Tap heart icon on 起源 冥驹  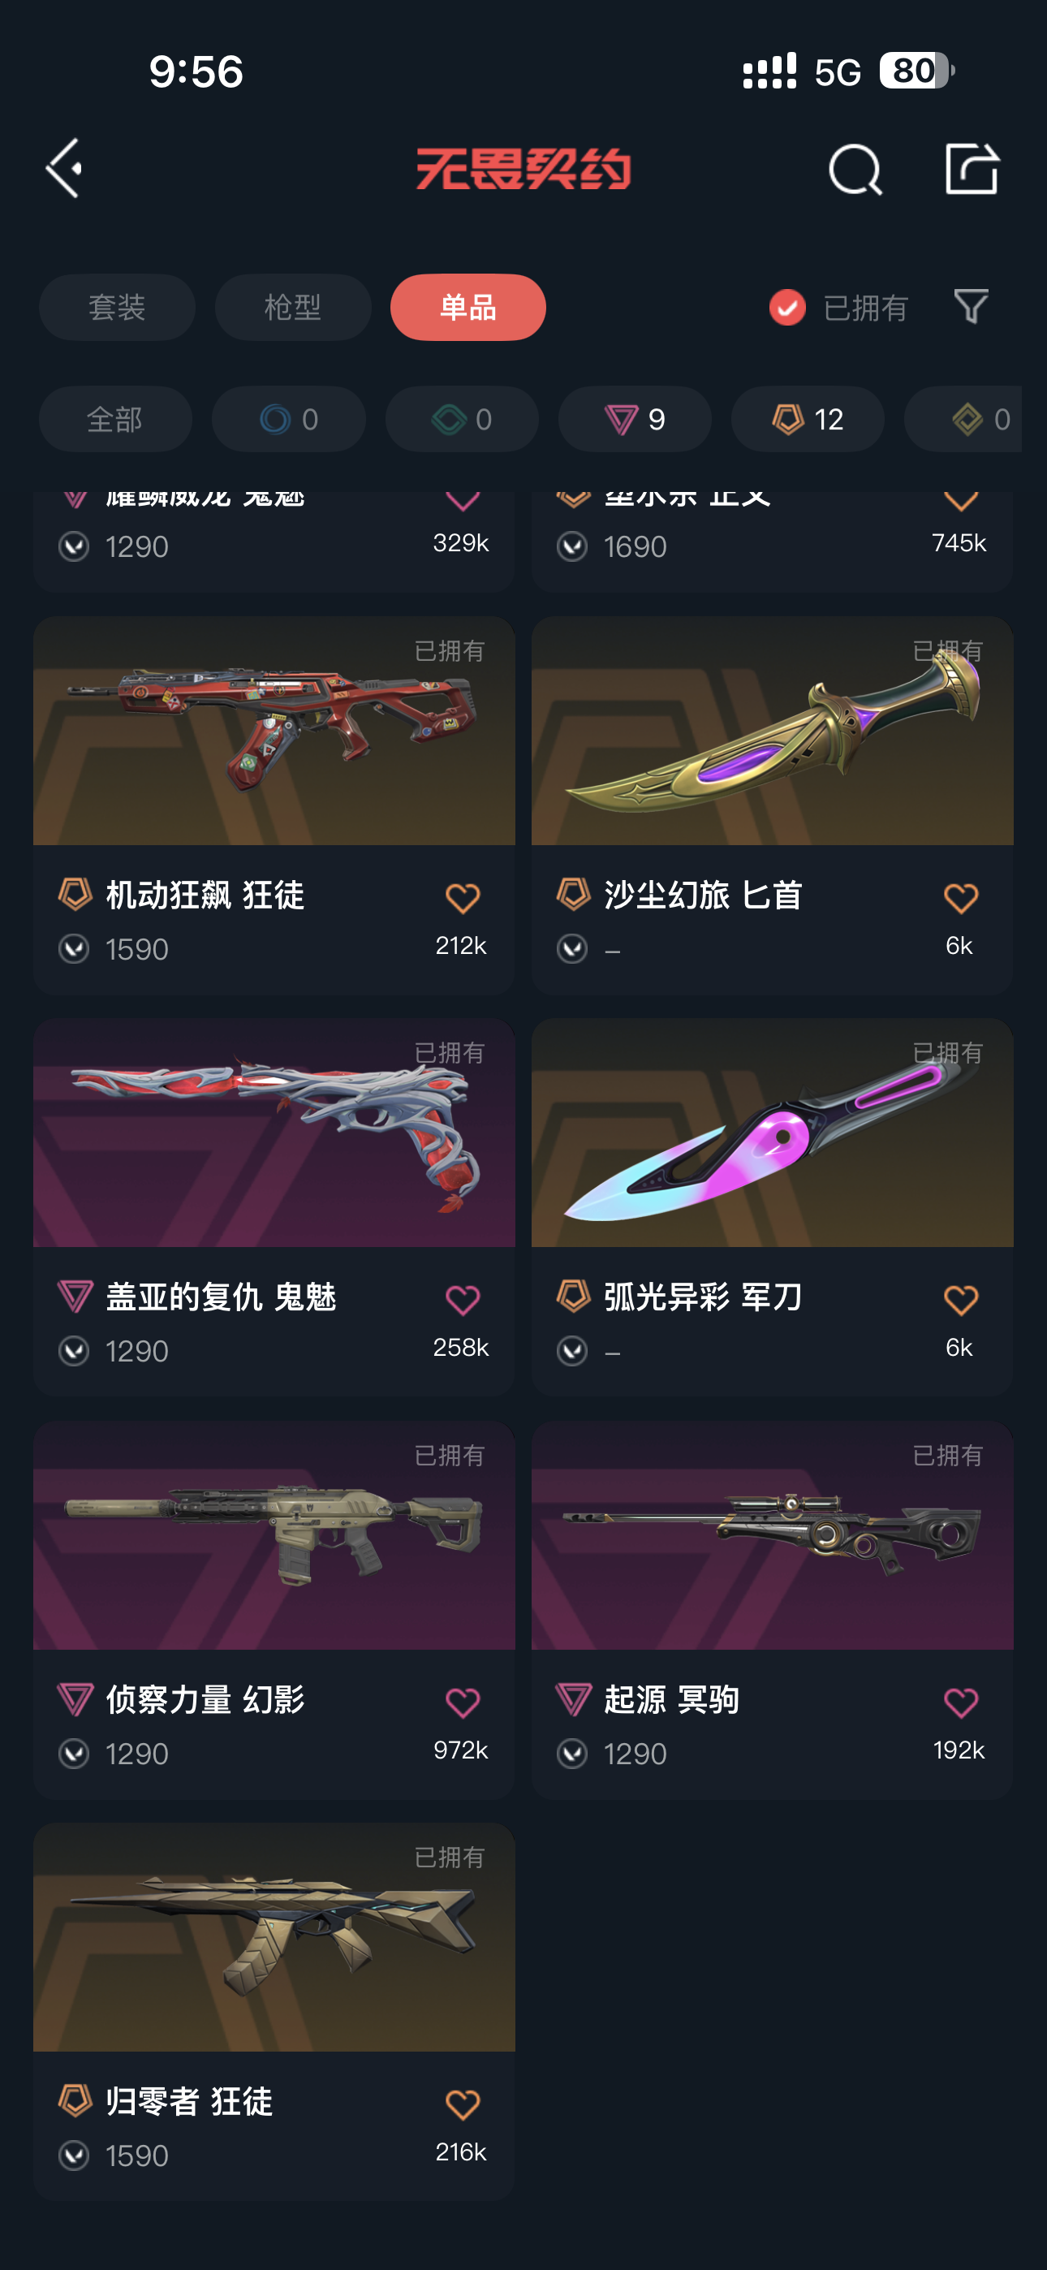pyautogui.click(x=959, y=1702)
